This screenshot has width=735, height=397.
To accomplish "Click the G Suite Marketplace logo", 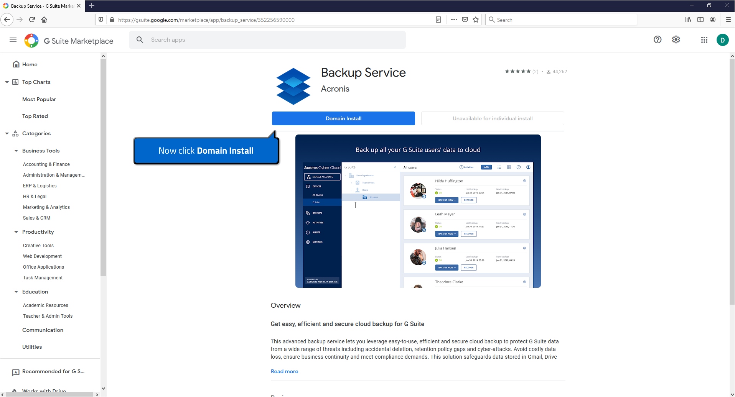I will (69, 41).
